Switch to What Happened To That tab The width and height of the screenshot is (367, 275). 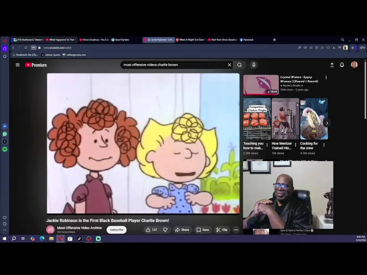(61, 40)
